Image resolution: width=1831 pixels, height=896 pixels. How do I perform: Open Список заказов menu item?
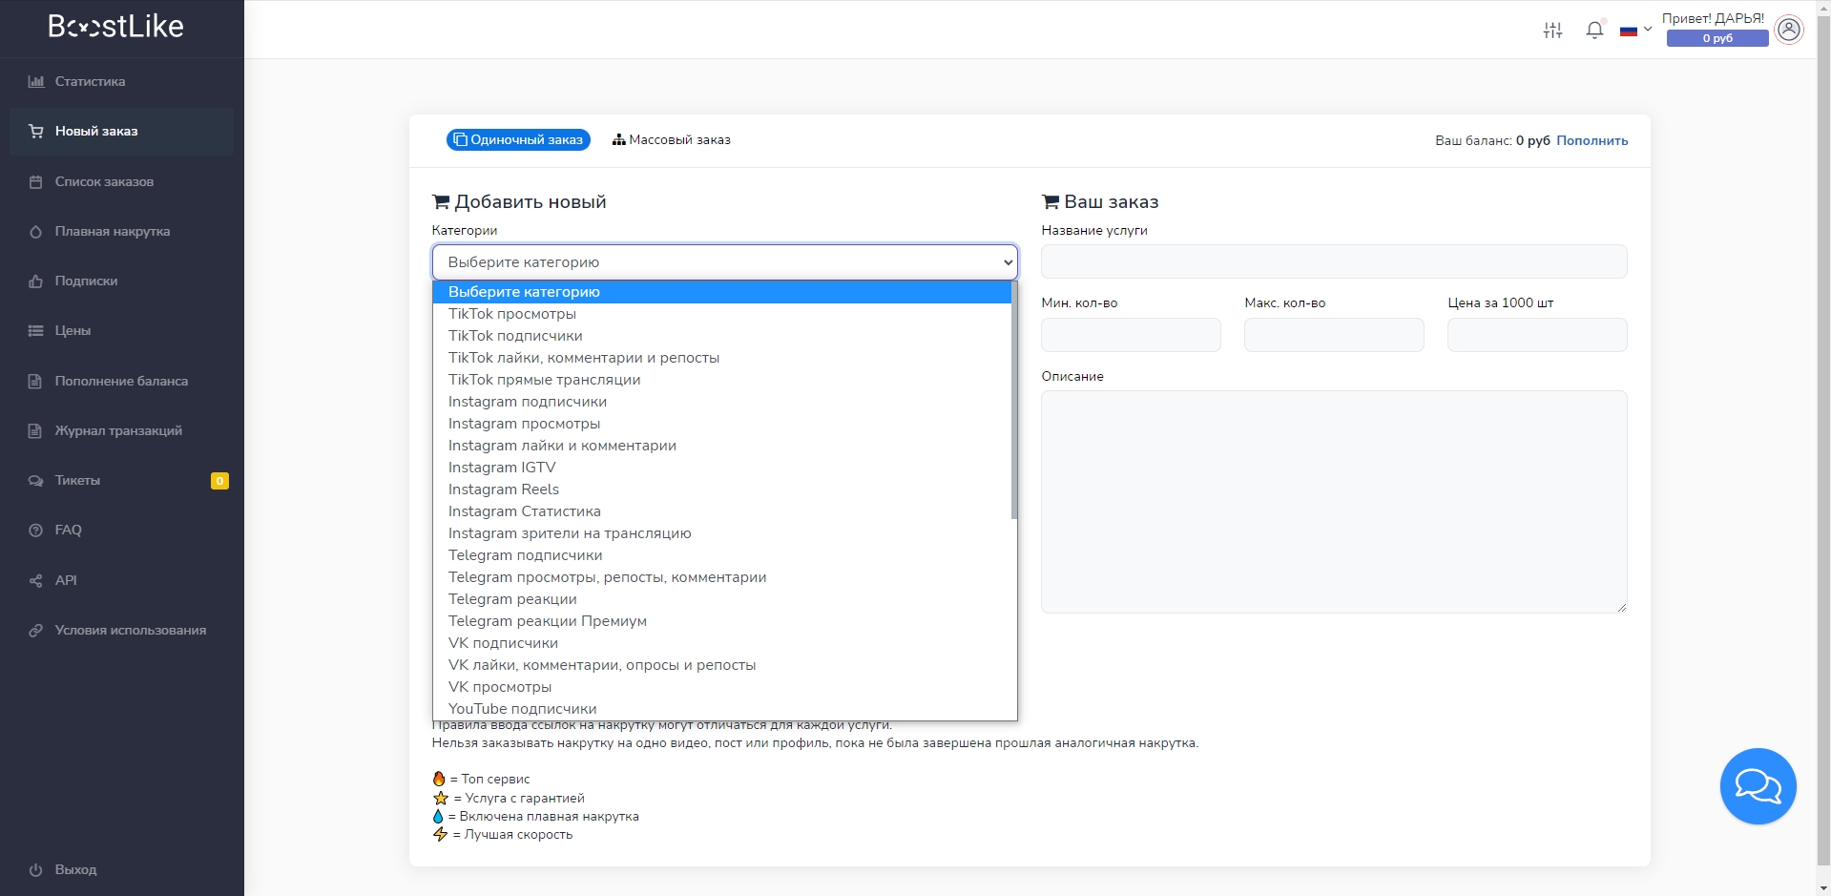(121, 181)
